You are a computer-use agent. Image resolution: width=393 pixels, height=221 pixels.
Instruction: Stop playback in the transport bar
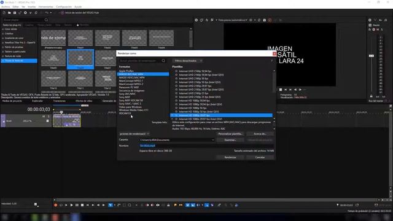82,205
